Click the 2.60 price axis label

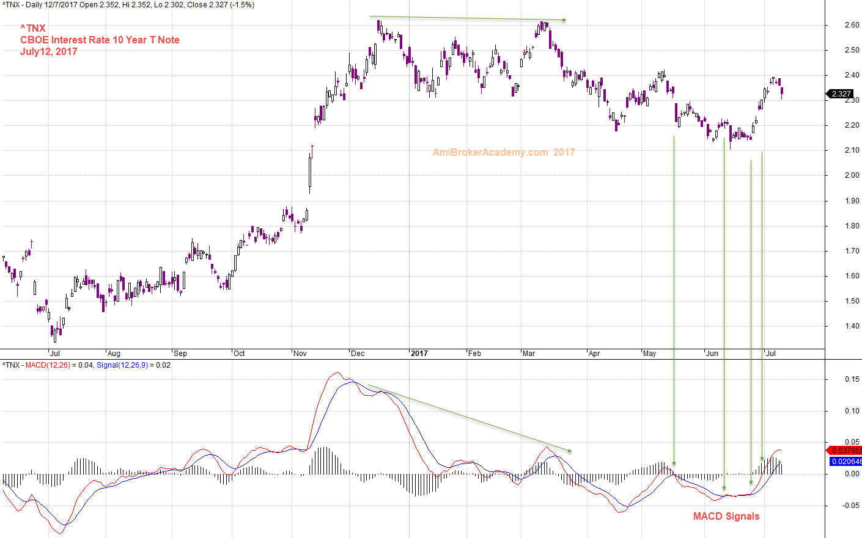click(852, 25)
